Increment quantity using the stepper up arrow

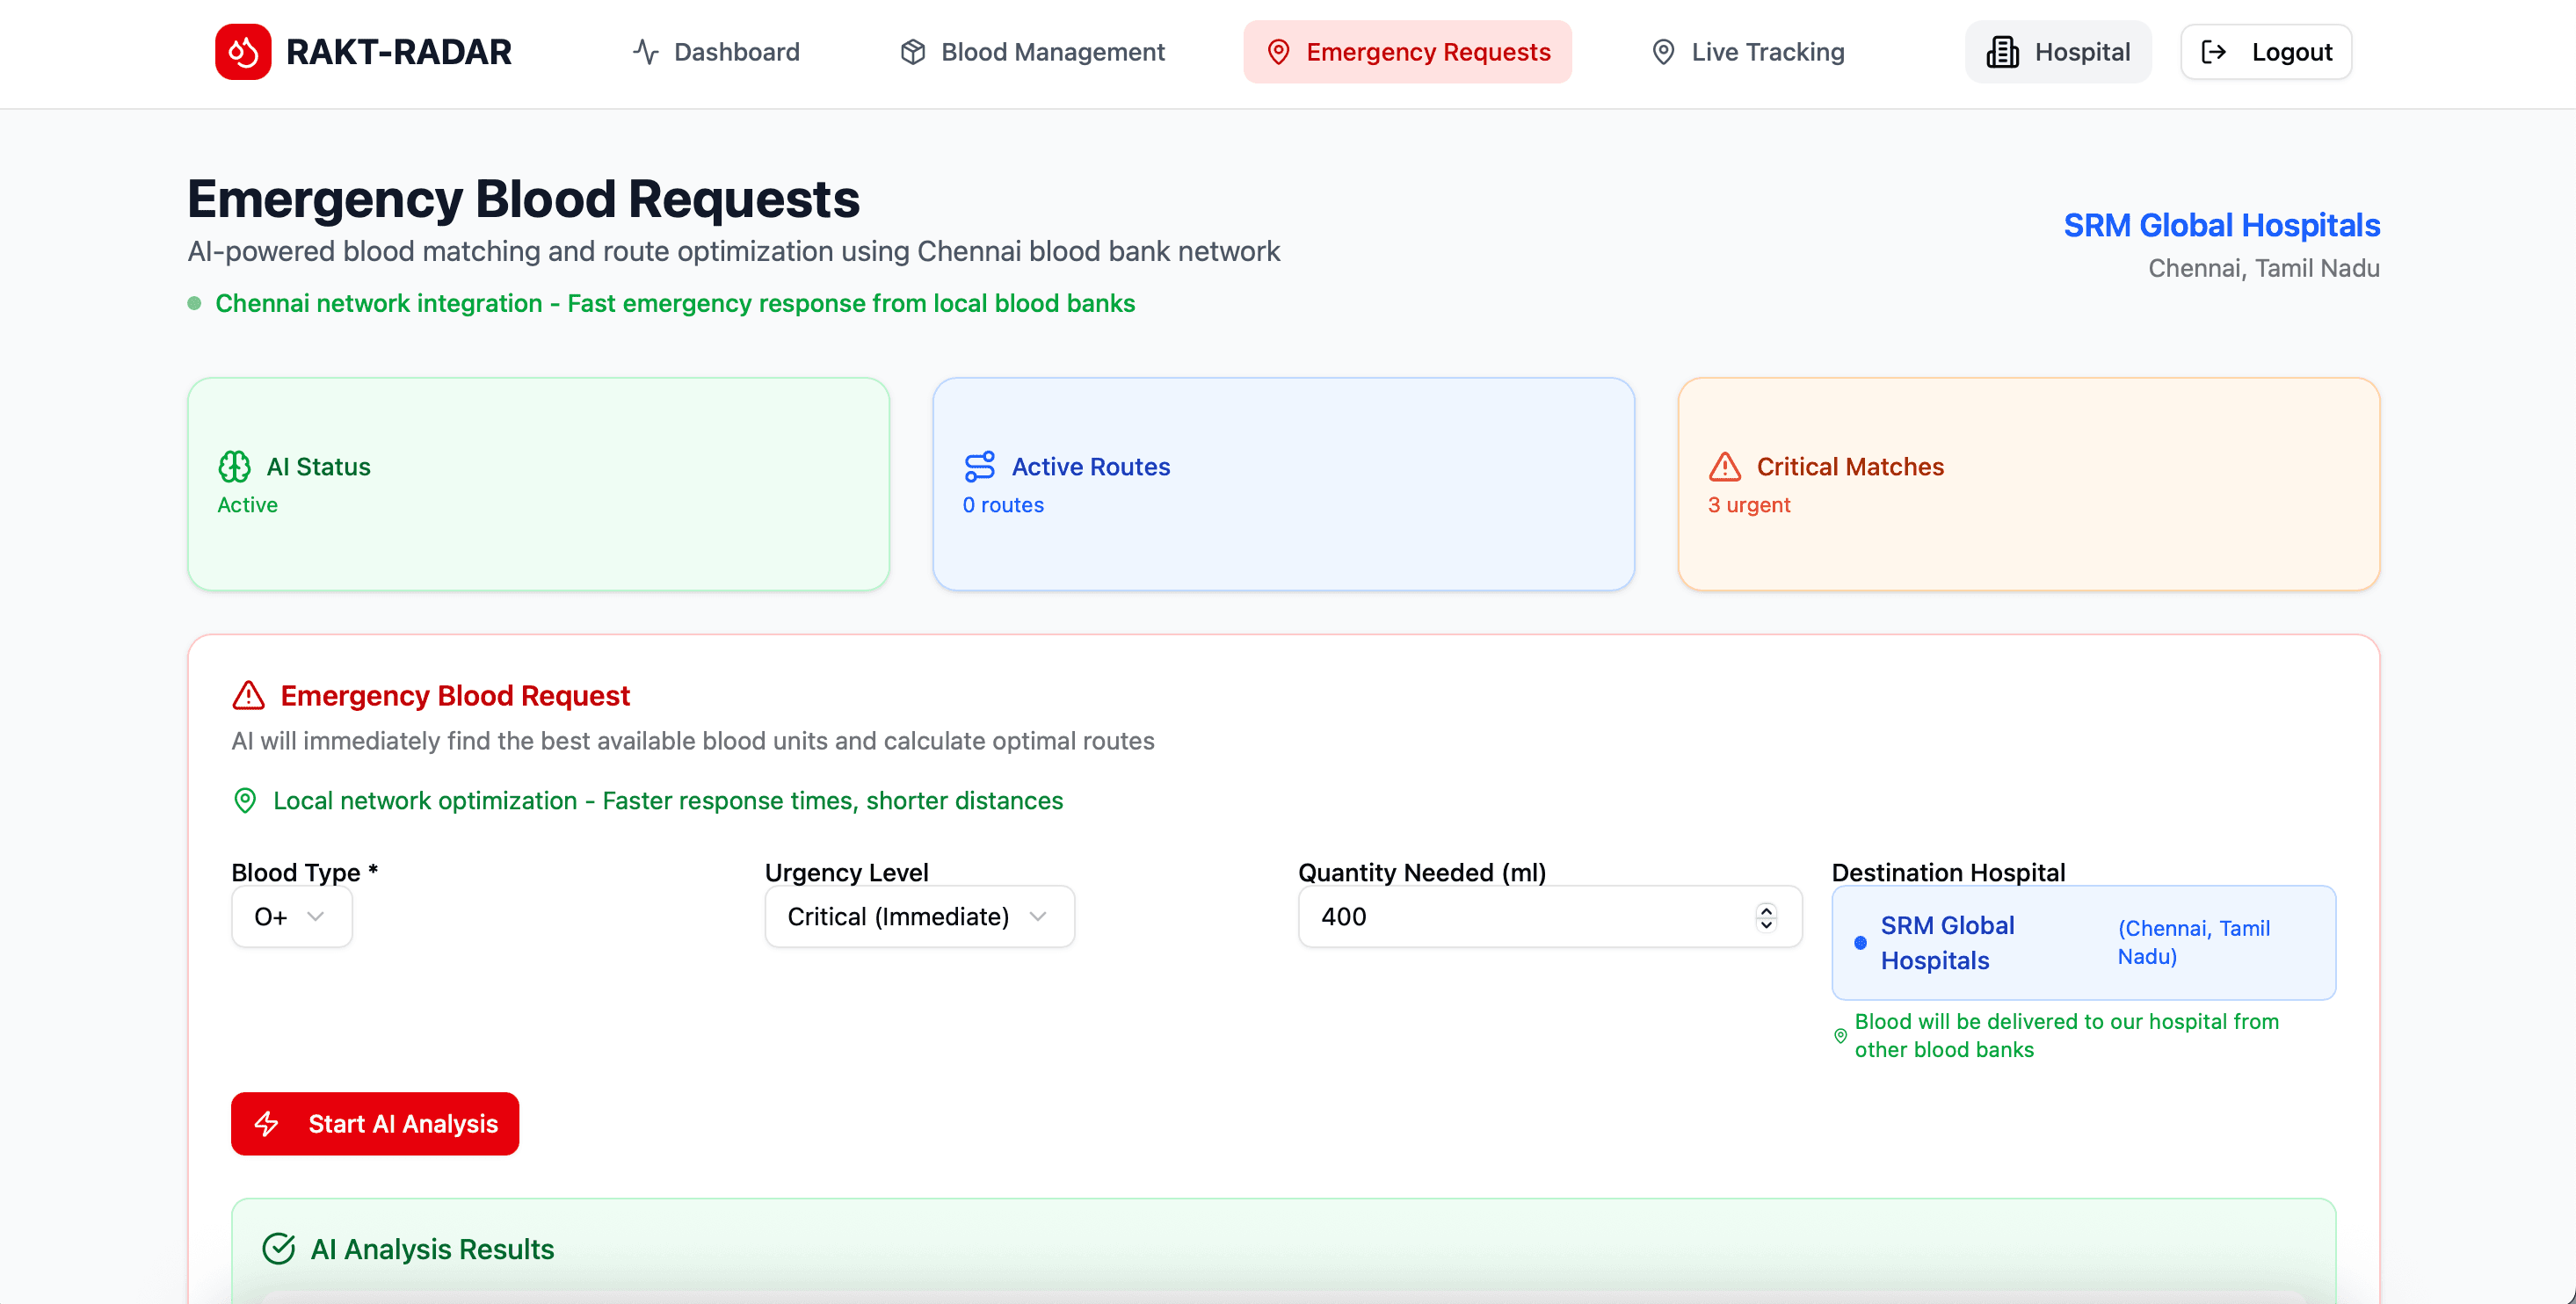tap(1766, 909)
